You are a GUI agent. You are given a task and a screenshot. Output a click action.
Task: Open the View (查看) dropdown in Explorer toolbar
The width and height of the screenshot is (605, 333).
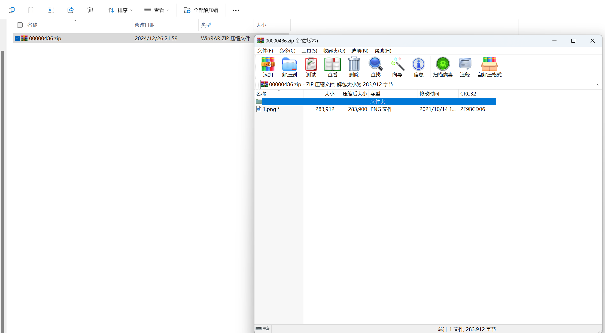(157, 10)
